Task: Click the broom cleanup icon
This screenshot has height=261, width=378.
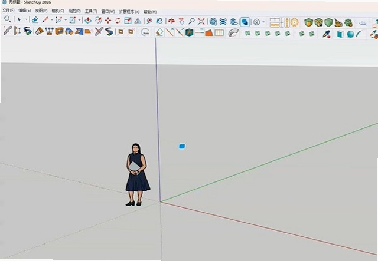Action: [338, 23]
